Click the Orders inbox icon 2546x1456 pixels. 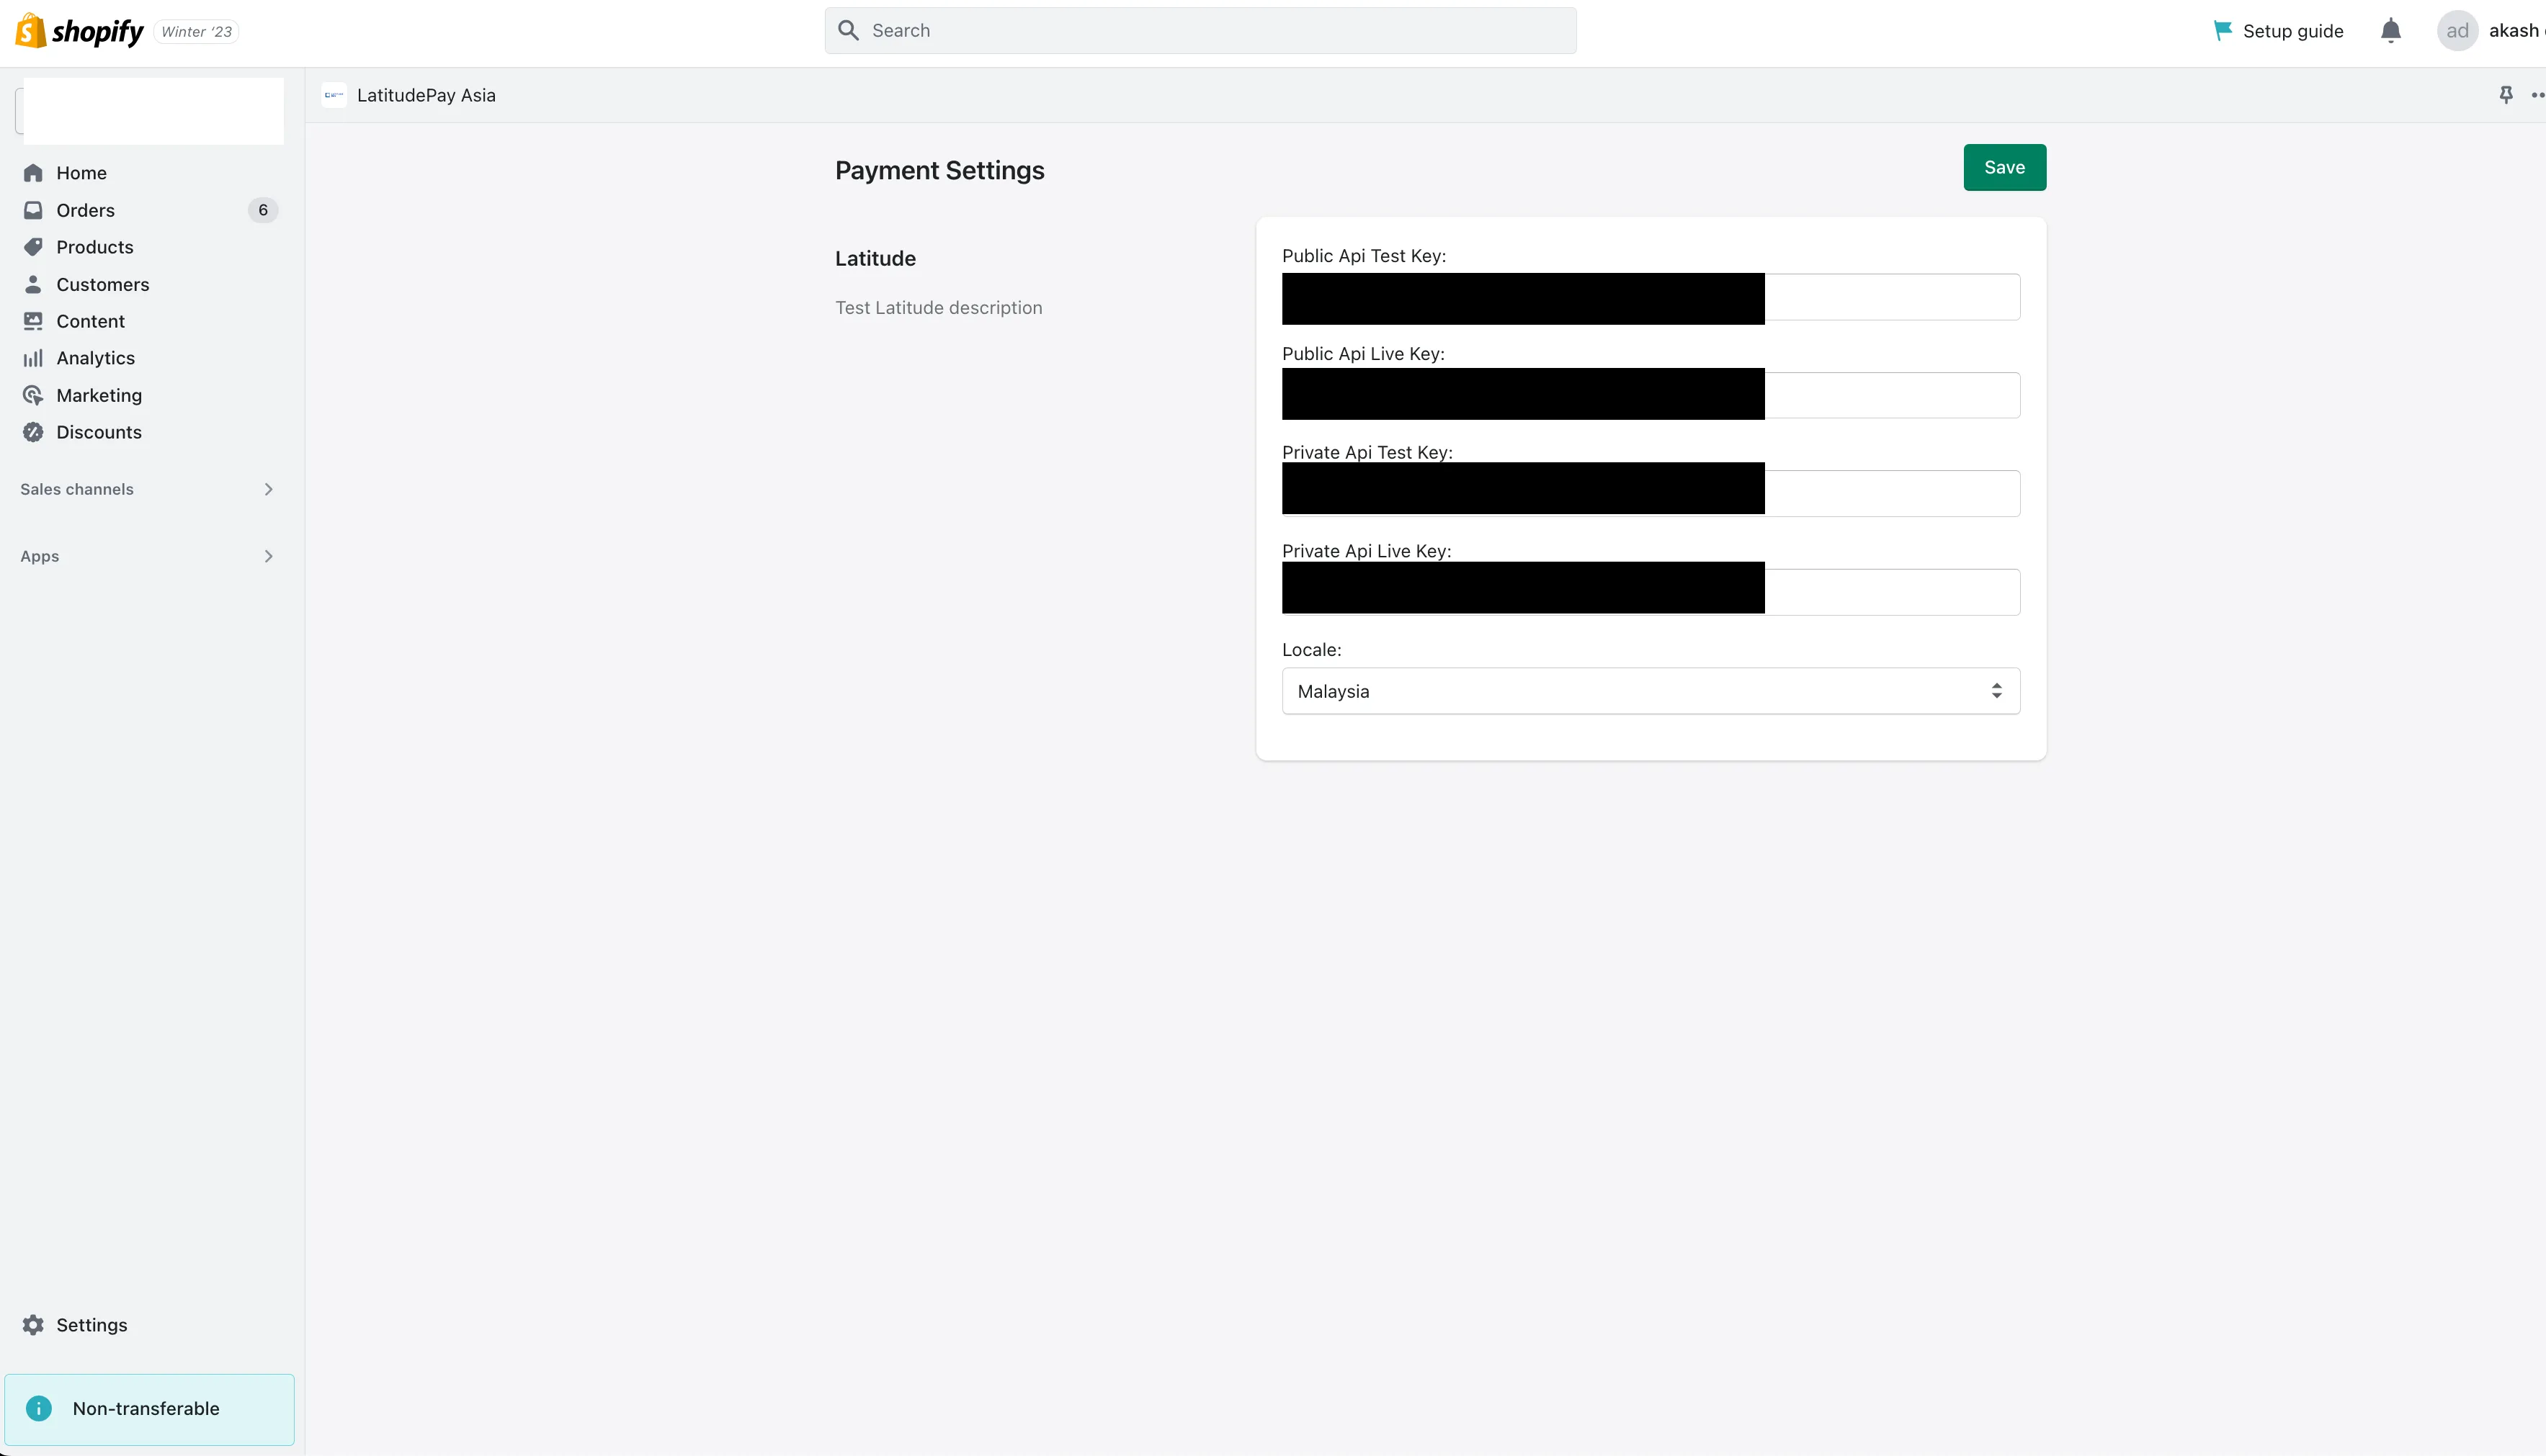[33, 210]
